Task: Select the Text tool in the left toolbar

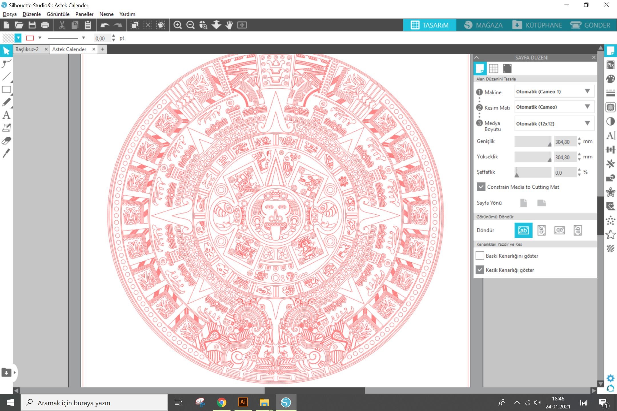Action: click(7, 115)
